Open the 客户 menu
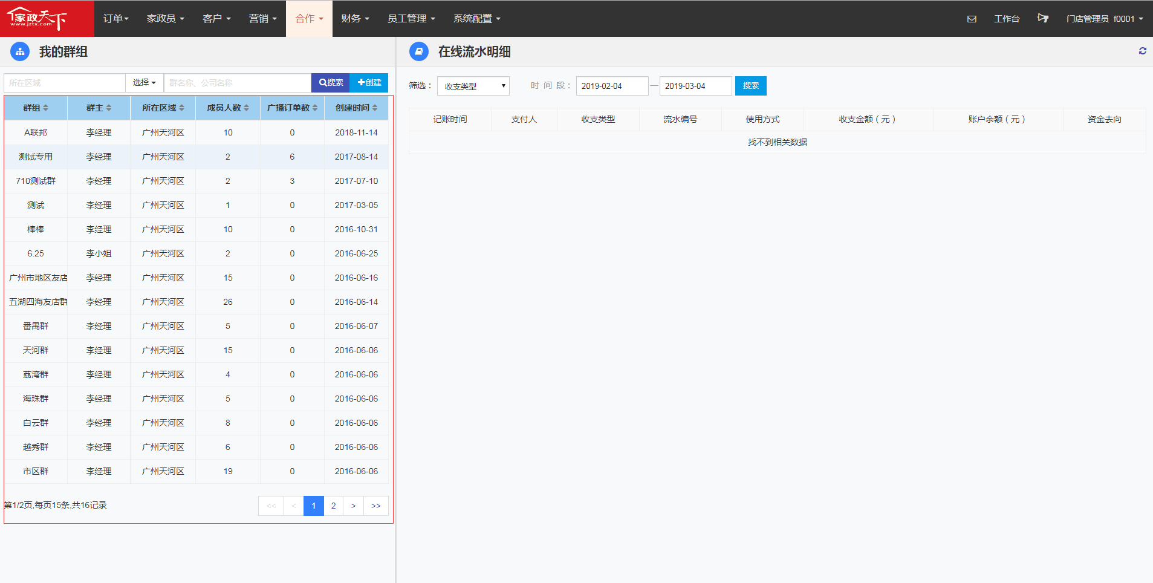This screenshot has height=583, width=1153. 216,19
